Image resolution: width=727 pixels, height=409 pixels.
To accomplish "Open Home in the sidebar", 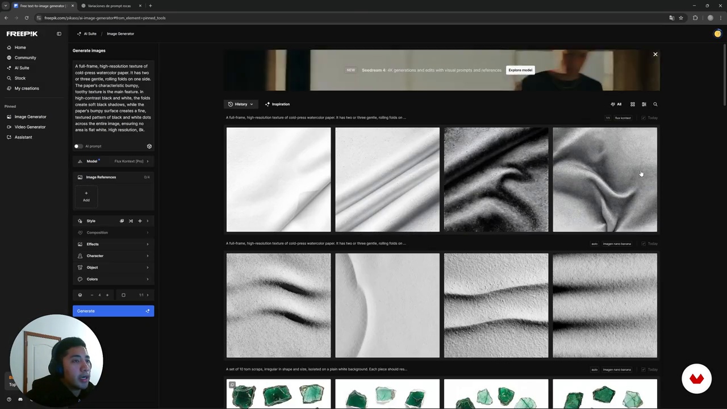I will point(16,47).
